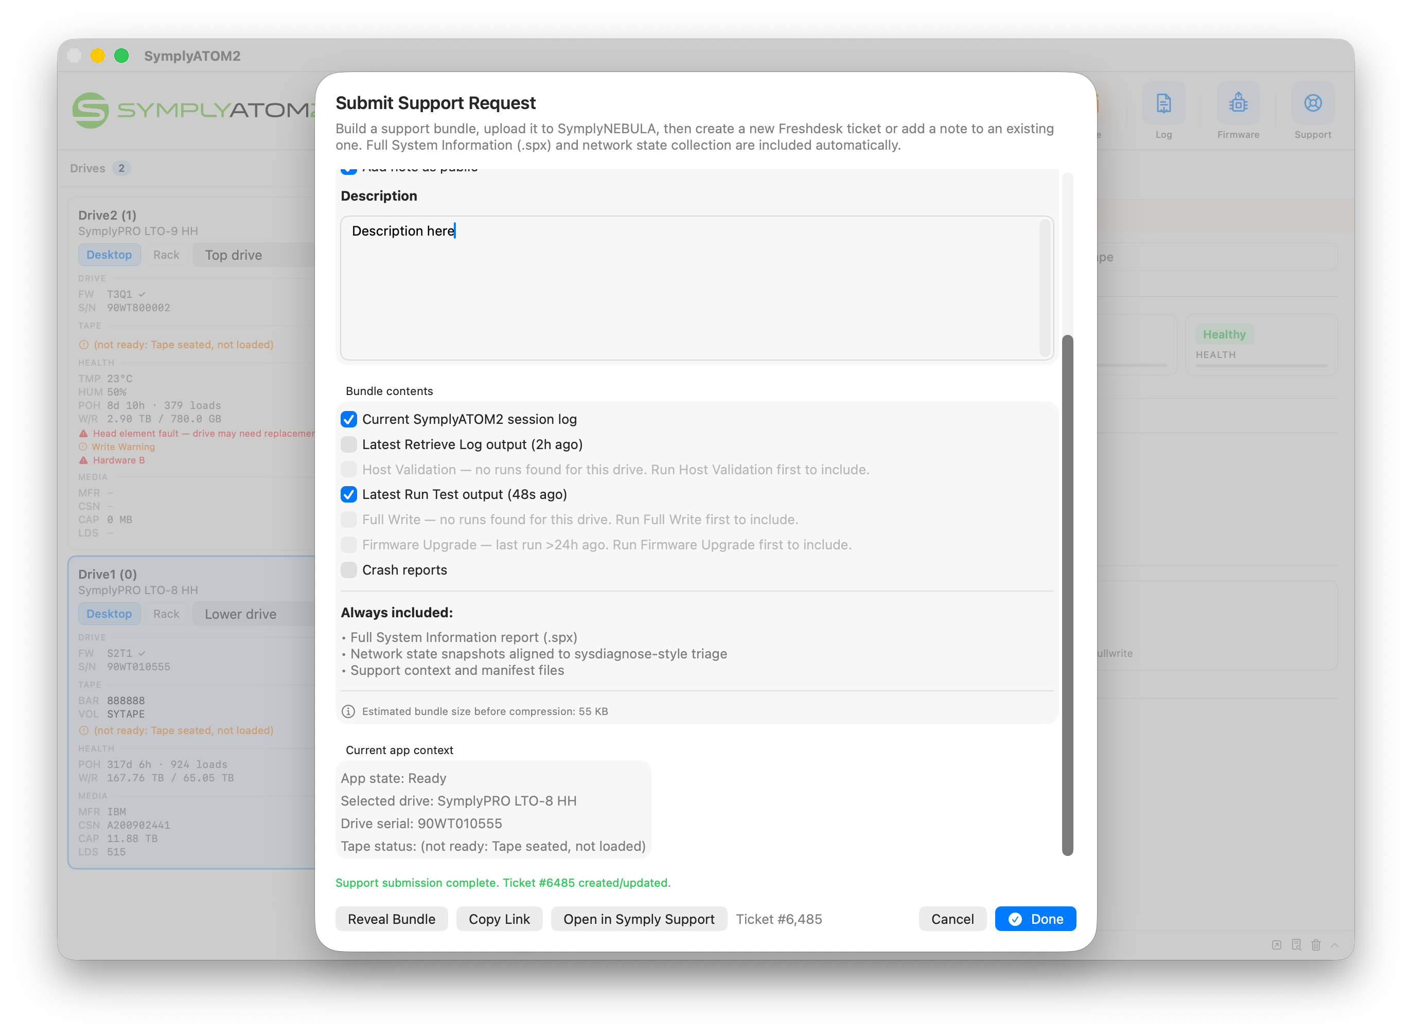Click Selected drive: SymplyPRO LTO-8 HH

pos(458,801)
